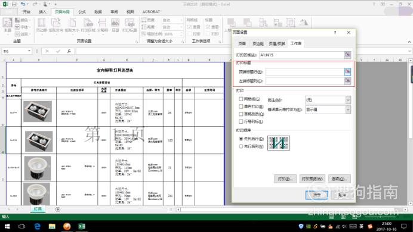Click the range selector icon for left title columns
The width and height of the screenshot is (413, 232).
point(348,81)
